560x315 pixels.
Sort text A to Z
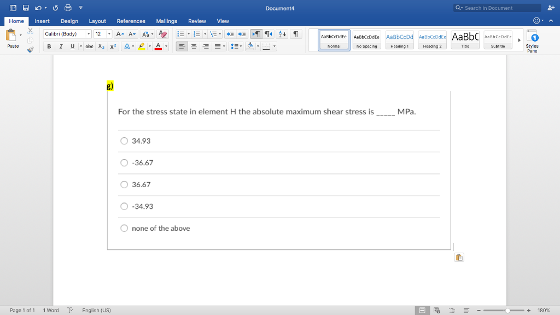click(x=282, y=34)
